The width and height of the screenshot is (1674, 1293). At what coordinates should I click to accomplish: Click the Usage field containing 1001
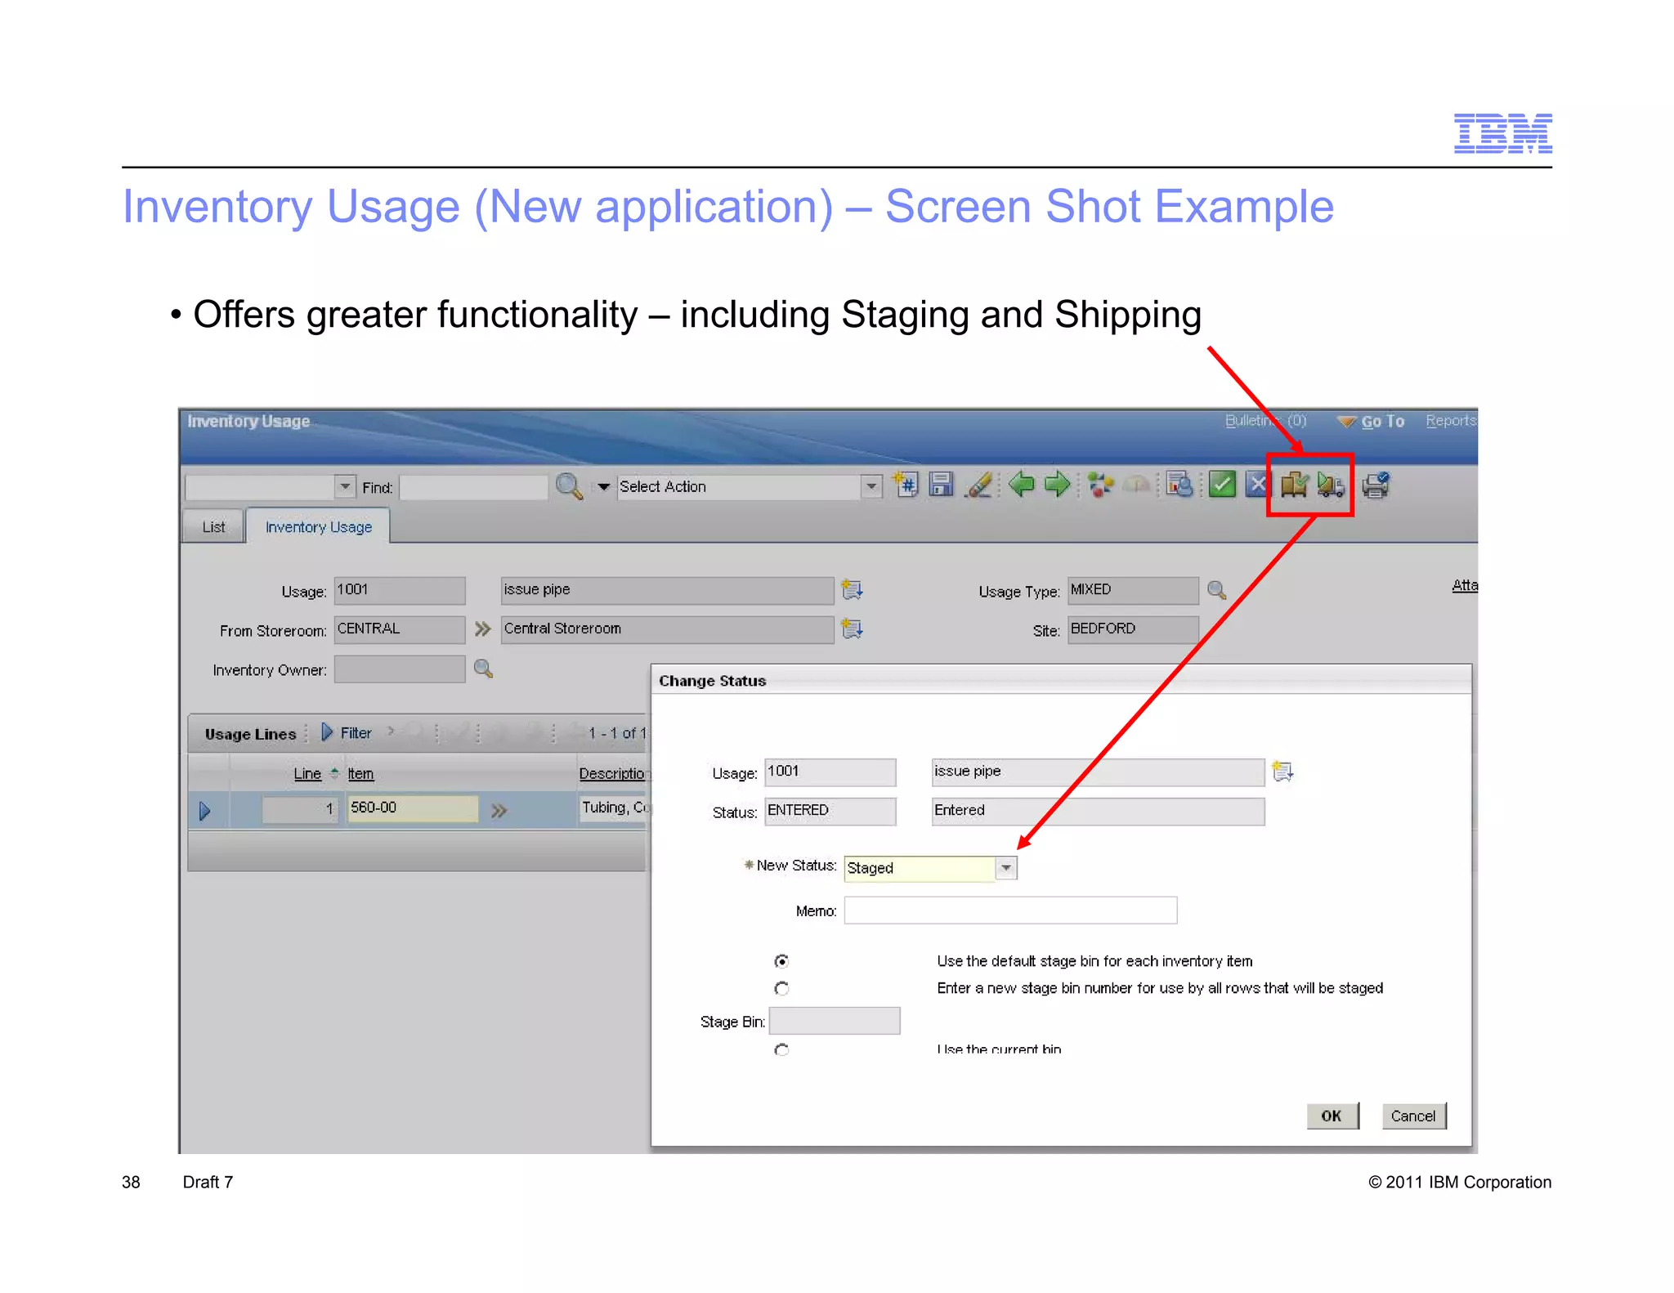pos(400,590)
